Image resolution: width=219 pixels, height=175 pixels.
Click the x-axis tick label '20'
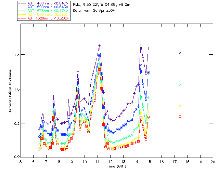click(213, 162)
